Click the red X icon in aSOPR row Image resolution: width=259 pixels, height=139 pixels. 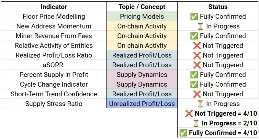[197, 65]
